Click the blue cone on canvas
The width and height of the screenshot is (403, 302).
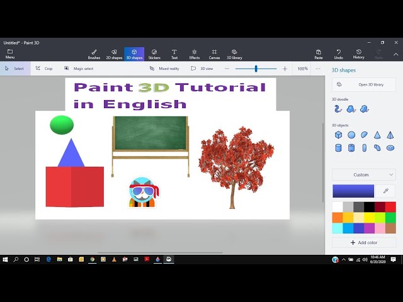[71, 155]
